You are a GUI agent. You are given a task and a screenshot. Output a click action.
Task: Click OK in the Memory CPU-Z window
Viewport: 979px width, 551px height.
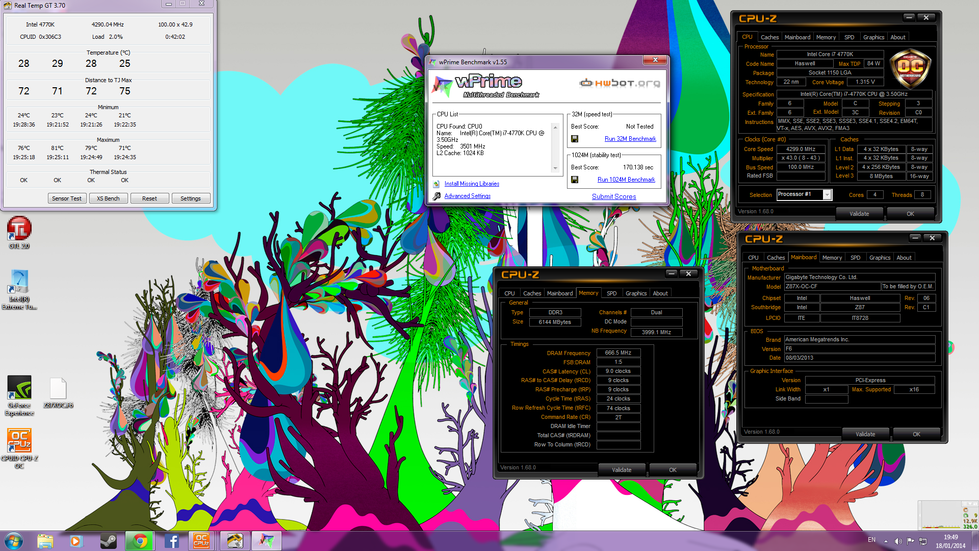[673, 470]
